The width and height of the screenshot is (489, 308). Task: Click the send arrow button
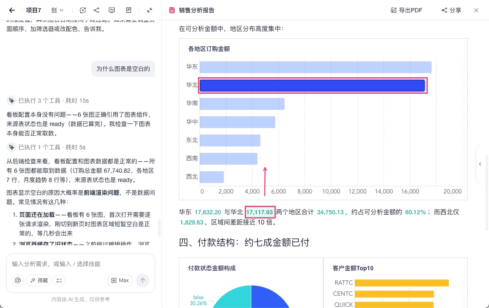click(x=143, y=280)
